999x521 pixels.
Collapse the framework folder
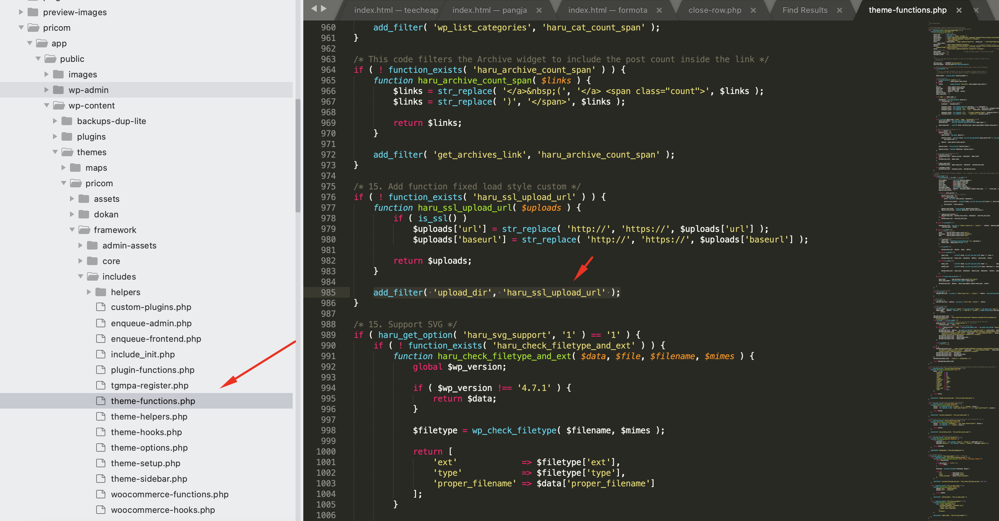pos(72,229)
